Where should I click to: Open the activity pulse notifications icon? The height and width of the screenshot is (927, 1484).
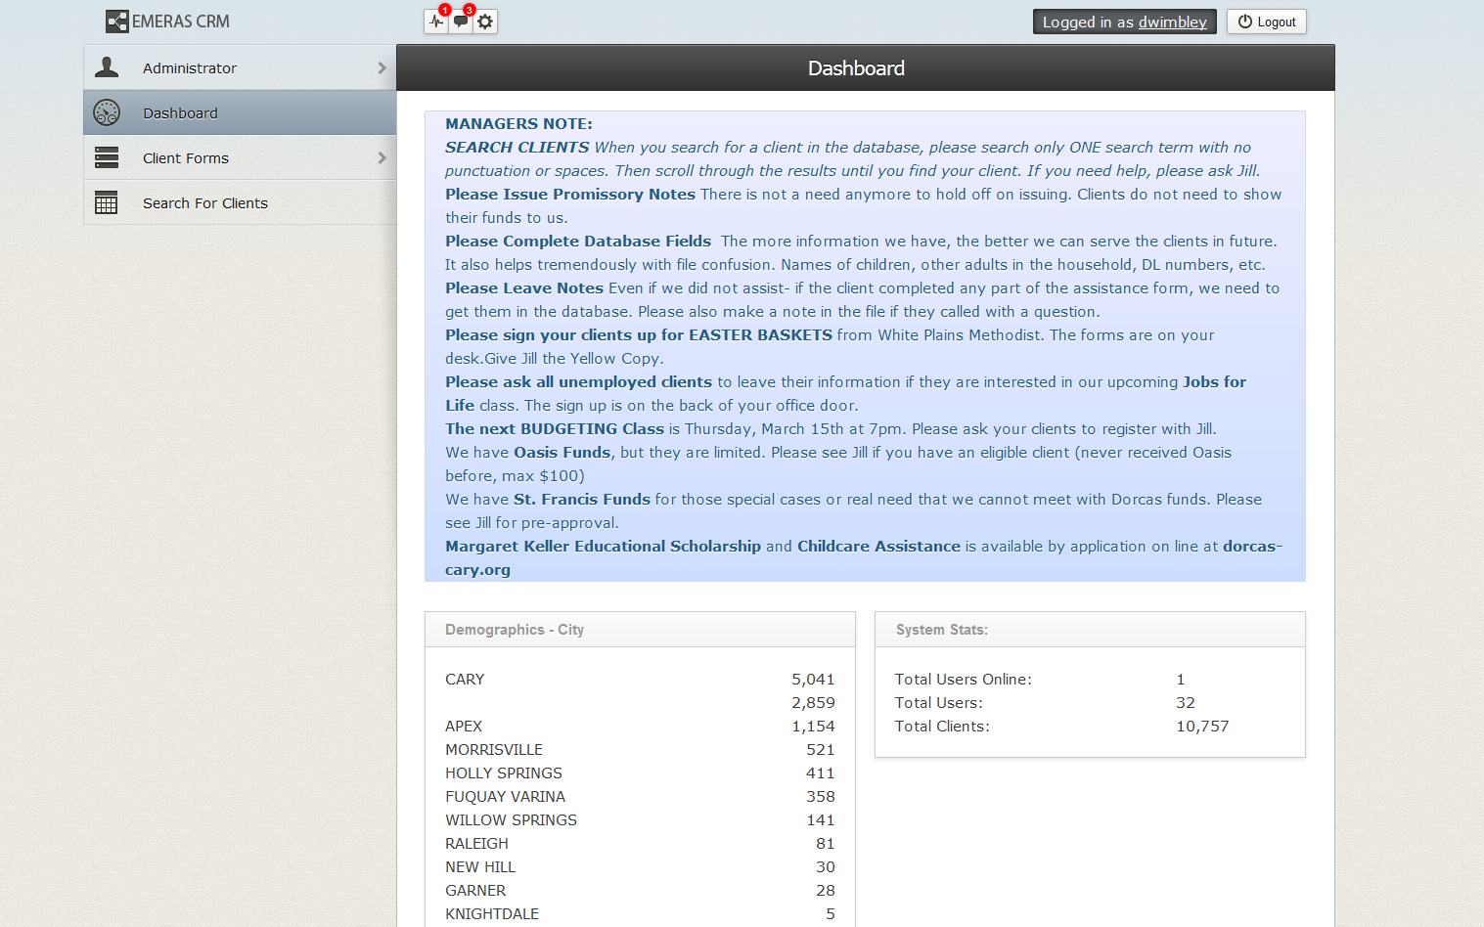[436, 22]
